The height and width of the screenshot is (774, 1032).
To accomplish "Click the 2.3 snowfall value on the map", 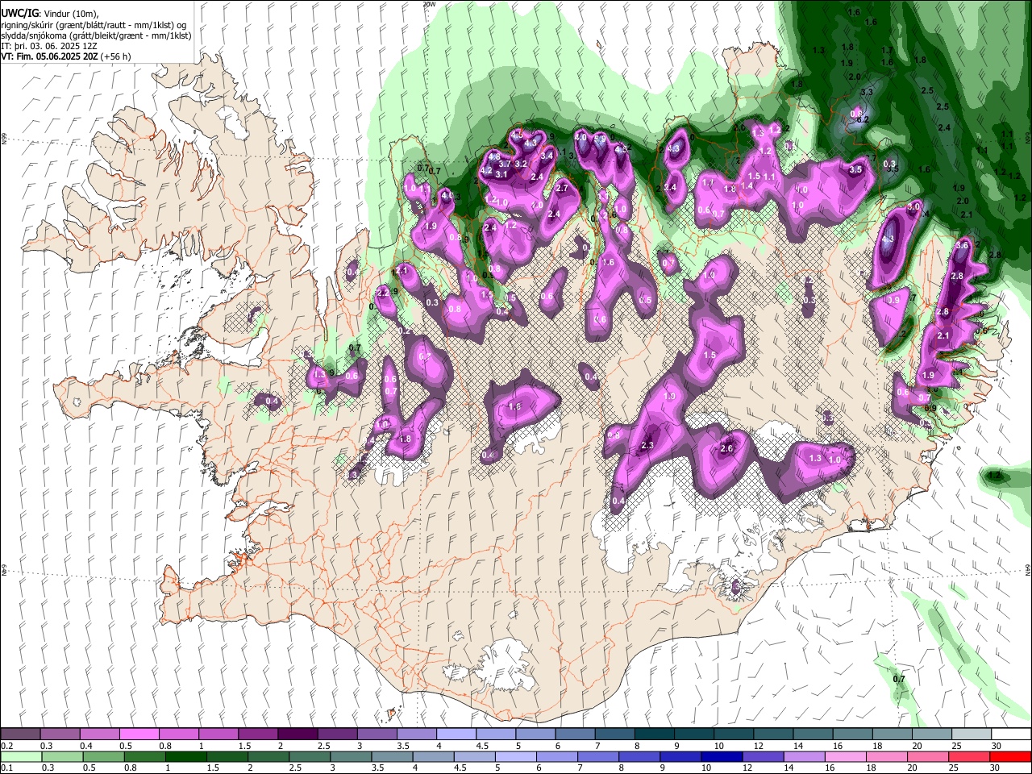I will click(x=647, y=446).
